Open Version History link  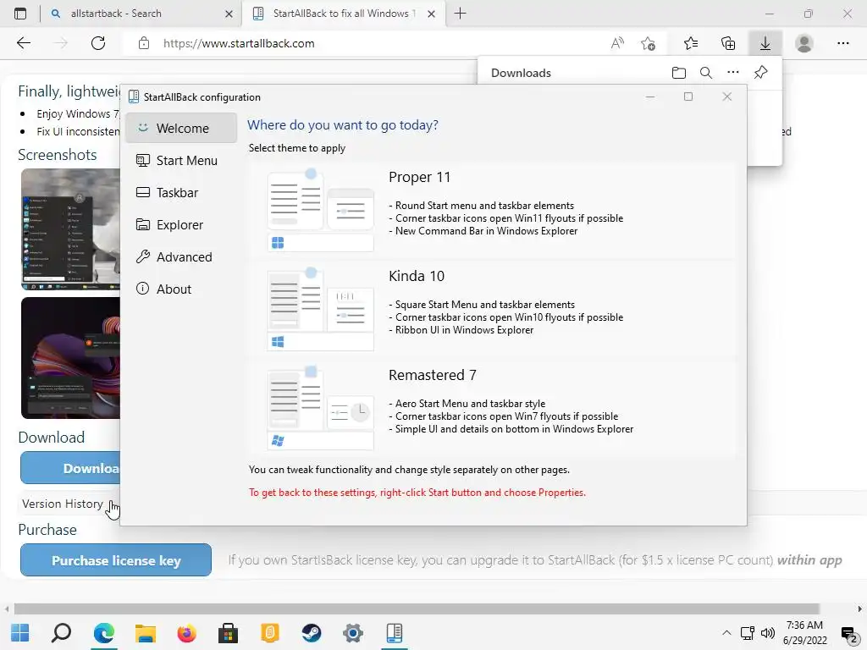pyautogui.click(x=63, y=504)
